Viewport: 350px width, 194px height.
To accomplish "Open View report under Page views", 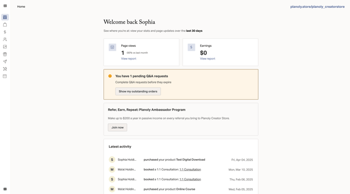I will tap(129, 58).
